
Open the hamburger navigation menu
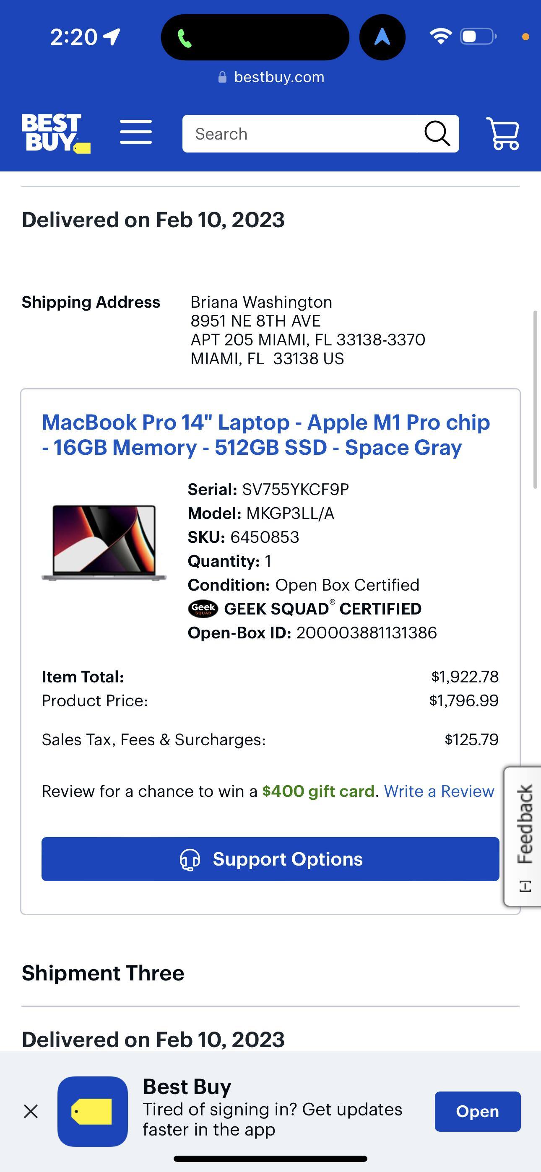tap(136, 133)
